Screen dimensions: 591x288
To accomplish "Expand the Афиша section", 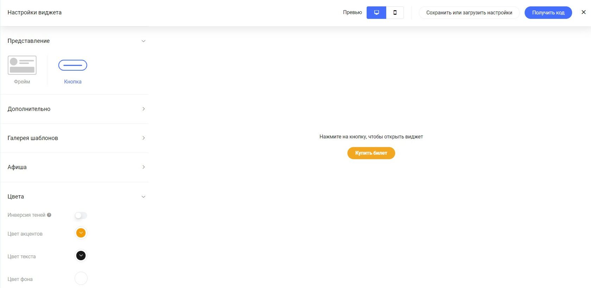I will pos(144,167).
